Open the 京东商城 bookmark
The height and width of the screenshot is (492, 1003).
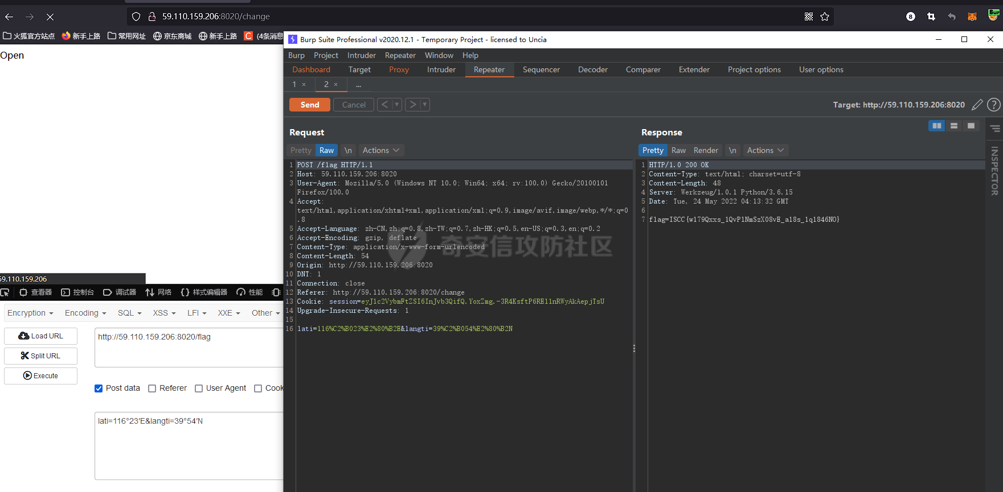[x=172, y=36]
